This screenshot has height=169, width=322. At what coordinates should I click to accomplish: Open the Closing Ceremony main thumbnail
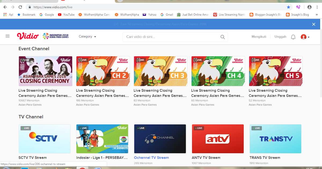click(x=45, y=71)
